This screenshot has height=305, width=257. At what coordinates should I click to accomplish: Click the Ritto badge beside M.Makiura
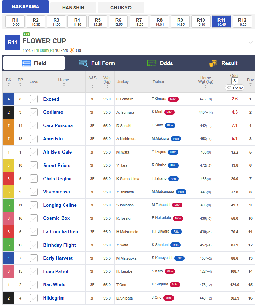[176, 139]
